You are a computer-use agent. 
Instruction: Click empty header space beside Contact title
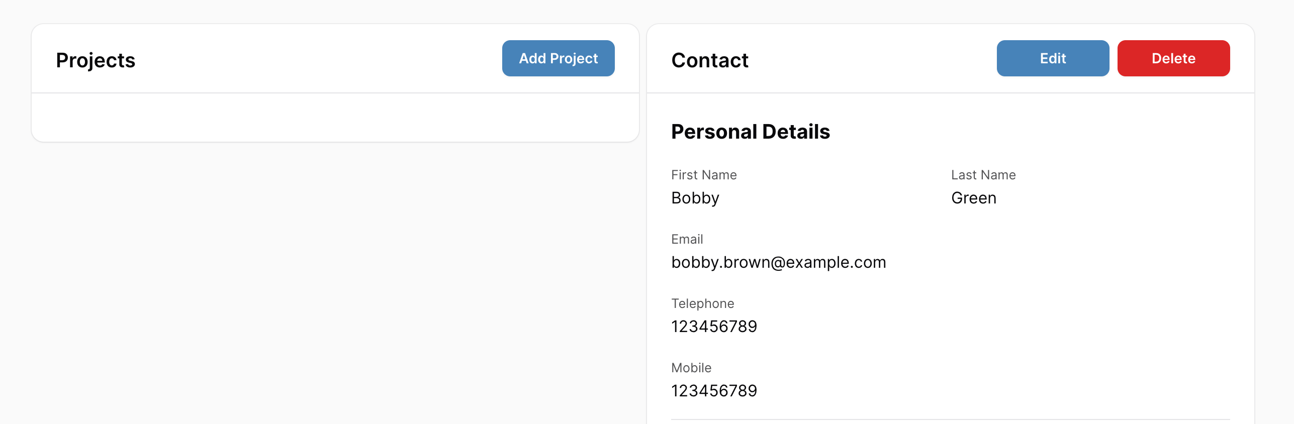pyautogui.click(x=870, y=59)
